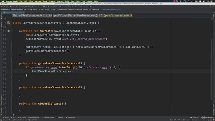Click the getValuesSharedPreferences() call on line 16
215x121 pixels.
[x=47, y=51]
